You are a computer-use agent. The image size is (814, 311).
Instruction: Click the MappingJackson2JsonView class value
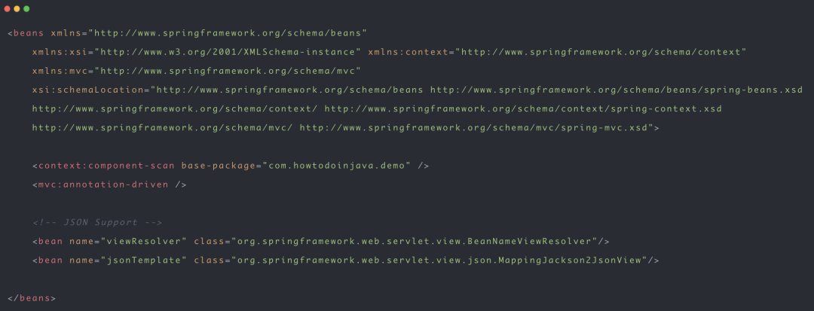coord(439,261)
